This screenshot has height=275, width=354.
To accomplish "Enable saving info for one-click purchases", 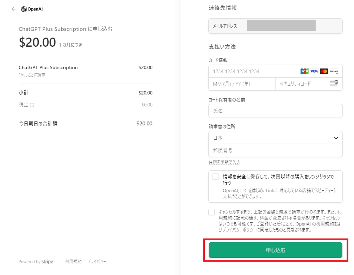I will [x=216, y=177].
